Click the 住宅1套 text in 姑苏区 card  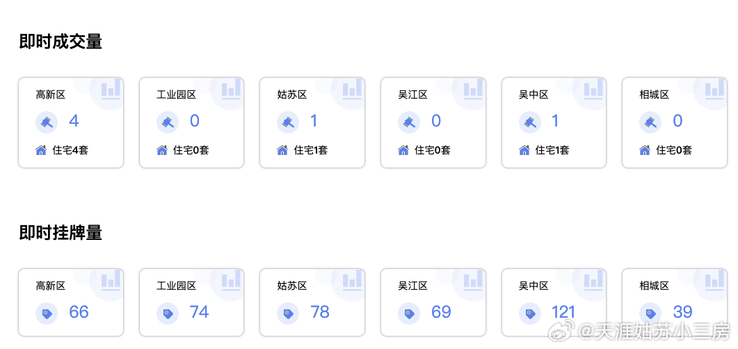[310, 149]
